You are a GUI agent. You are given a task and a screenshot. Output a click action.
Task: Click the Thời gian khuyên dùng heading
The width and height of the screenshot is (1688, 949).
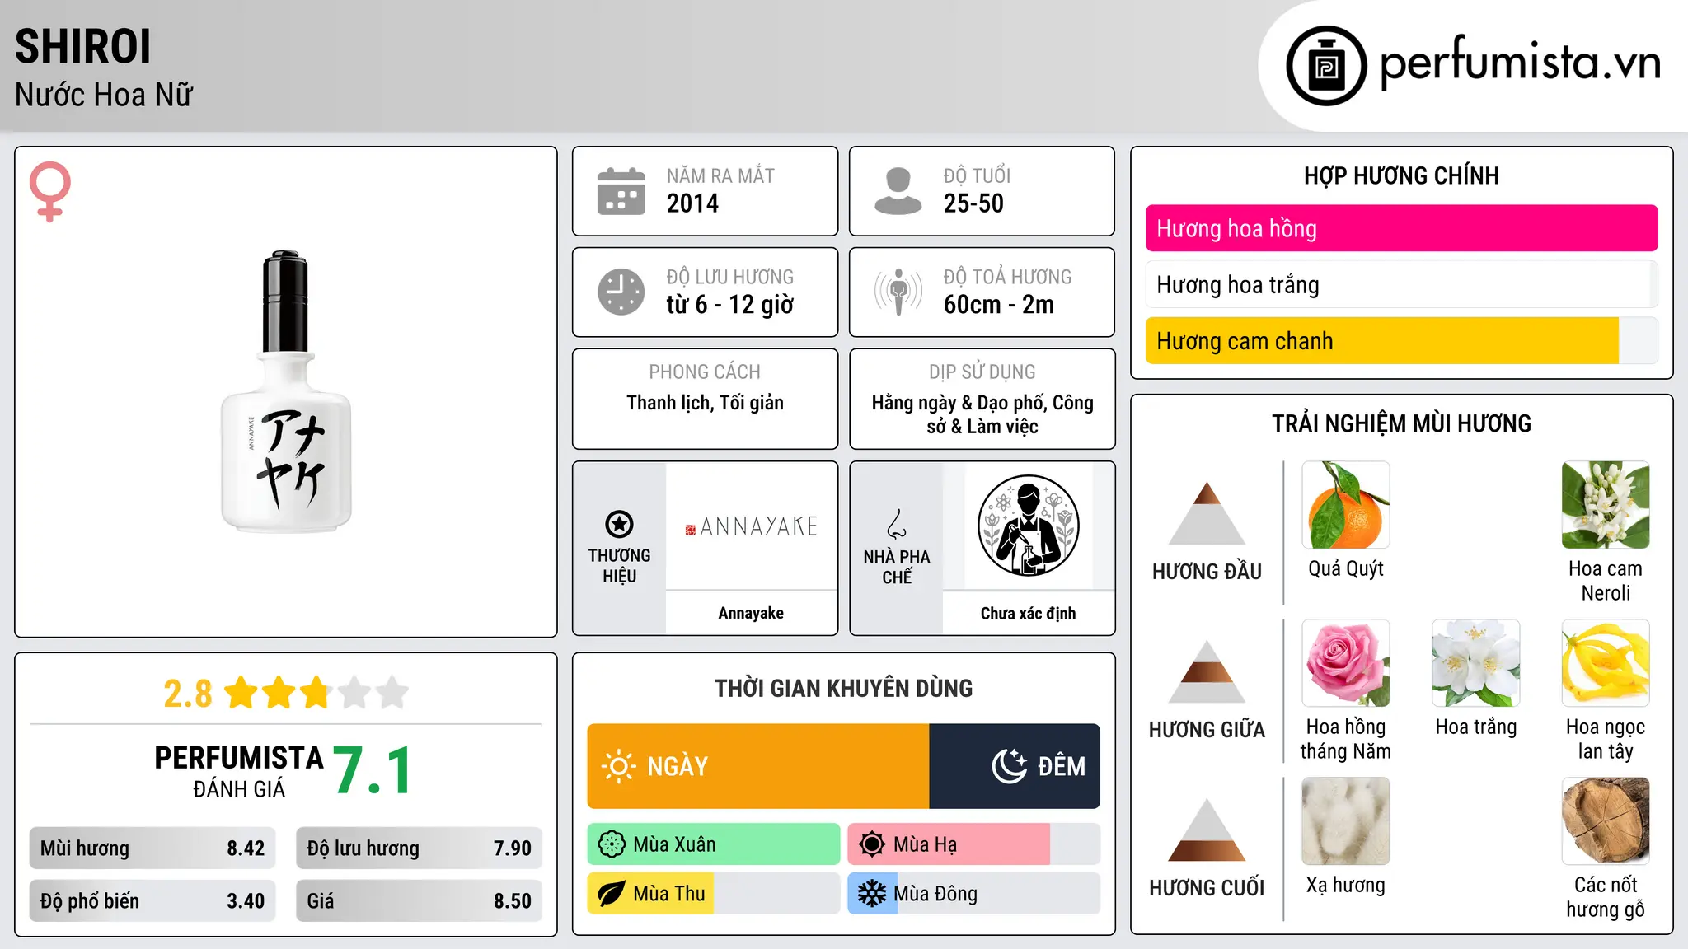843,688
